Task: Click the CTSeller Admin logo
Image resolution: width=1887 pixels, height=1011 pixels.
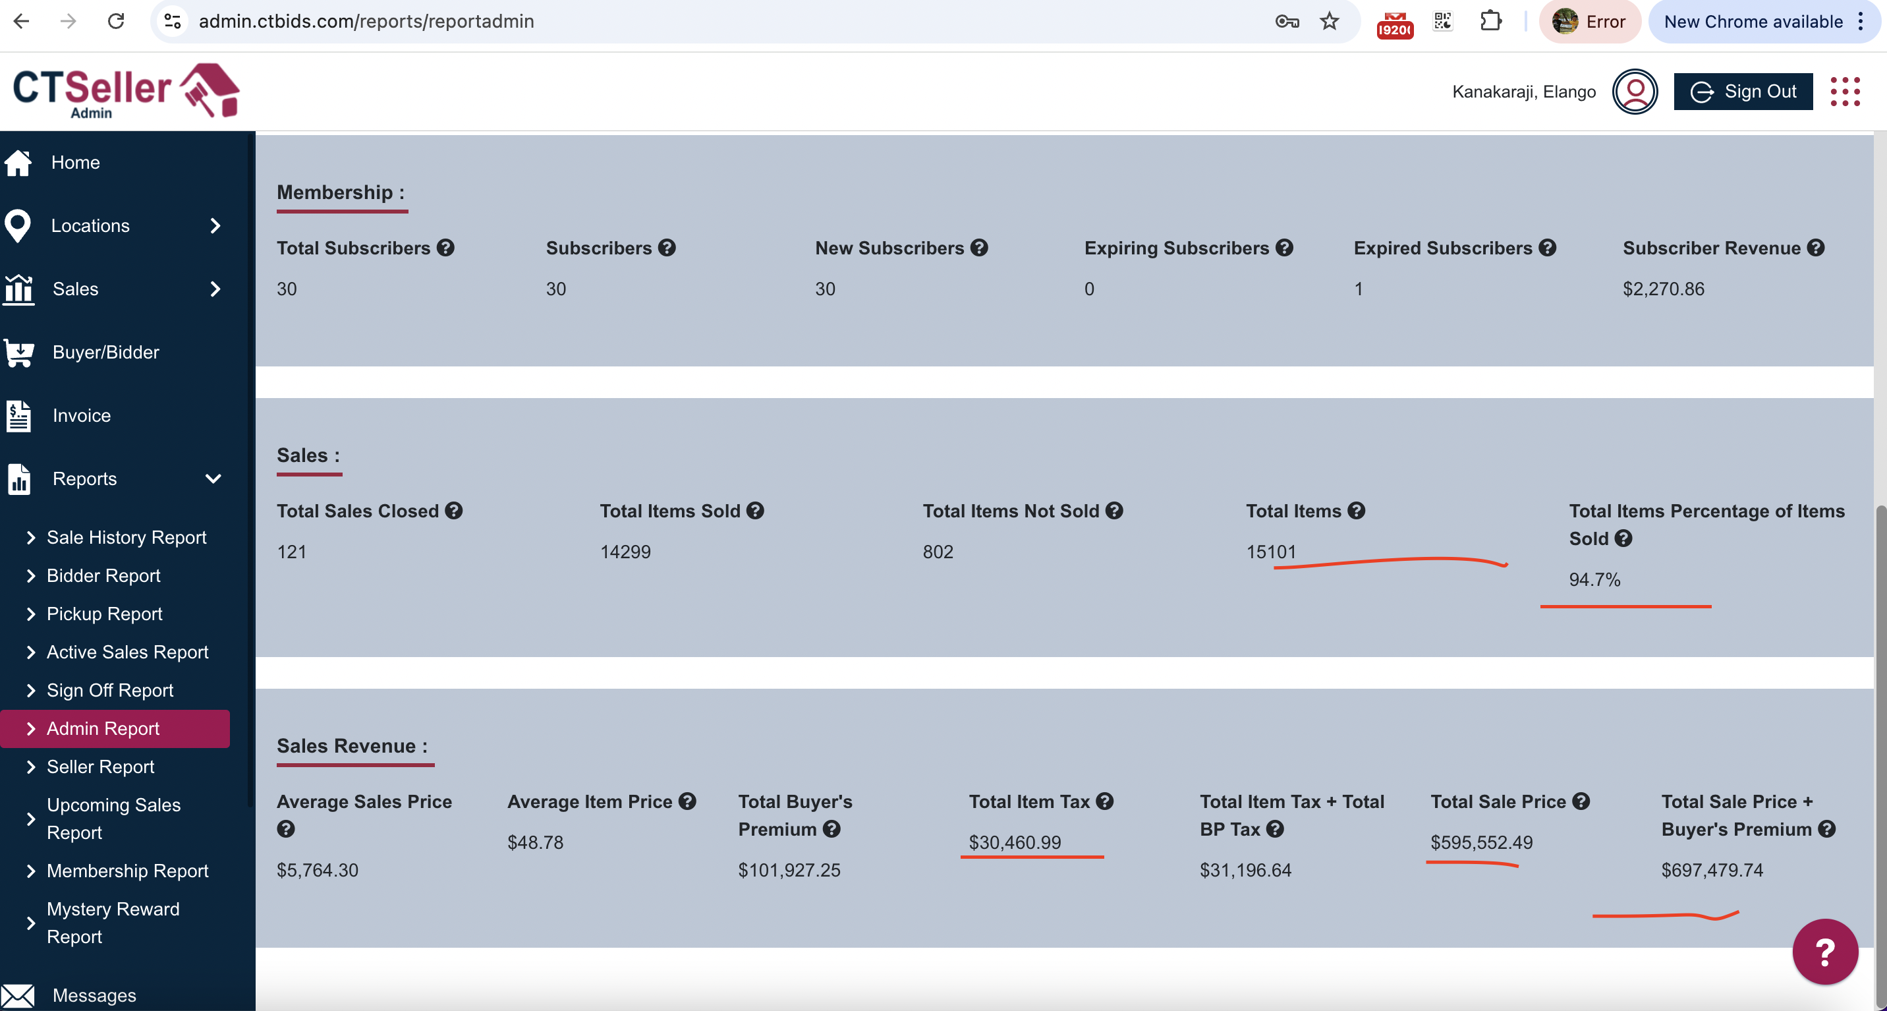Action: pyautogui.click(x=126, y=91)
